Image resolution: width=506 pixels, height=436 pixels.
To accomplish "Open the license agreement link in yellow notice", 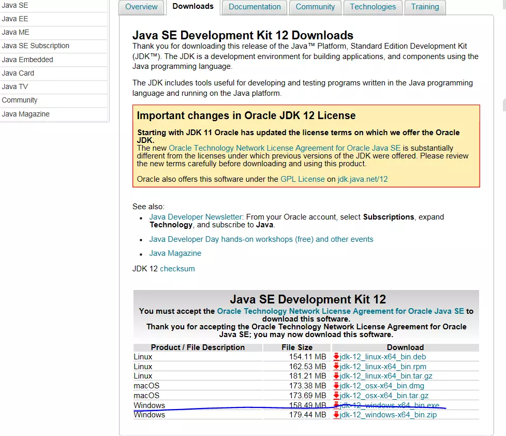I will [x=285, y=148].
